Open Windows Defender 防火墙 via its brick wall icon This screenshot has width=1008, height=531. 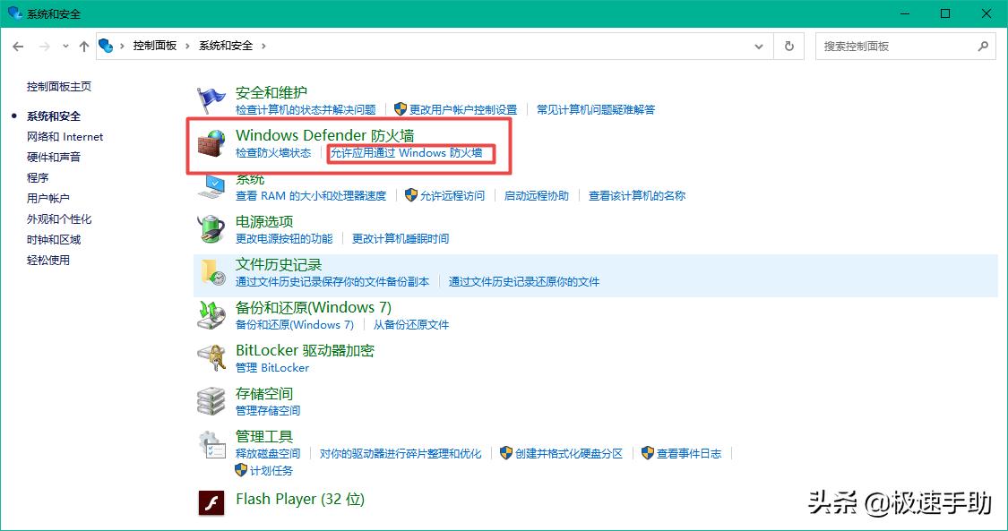coord(211,142)
